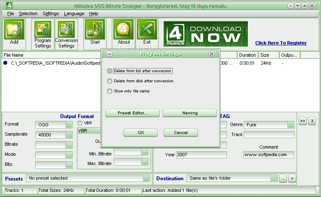Click the Click Here To Register link
321x197 pixels.
click(281, 43)
